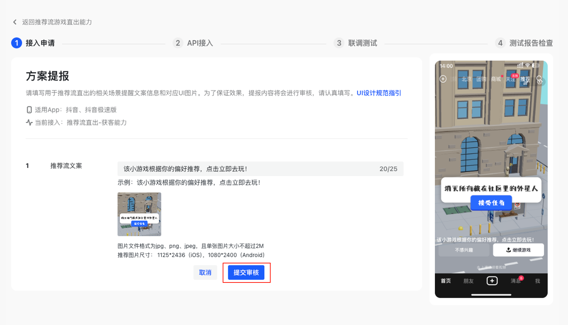568x325 pixels.
Task: Click into the 推荐流文案 text field
Action: coord(246,169)
